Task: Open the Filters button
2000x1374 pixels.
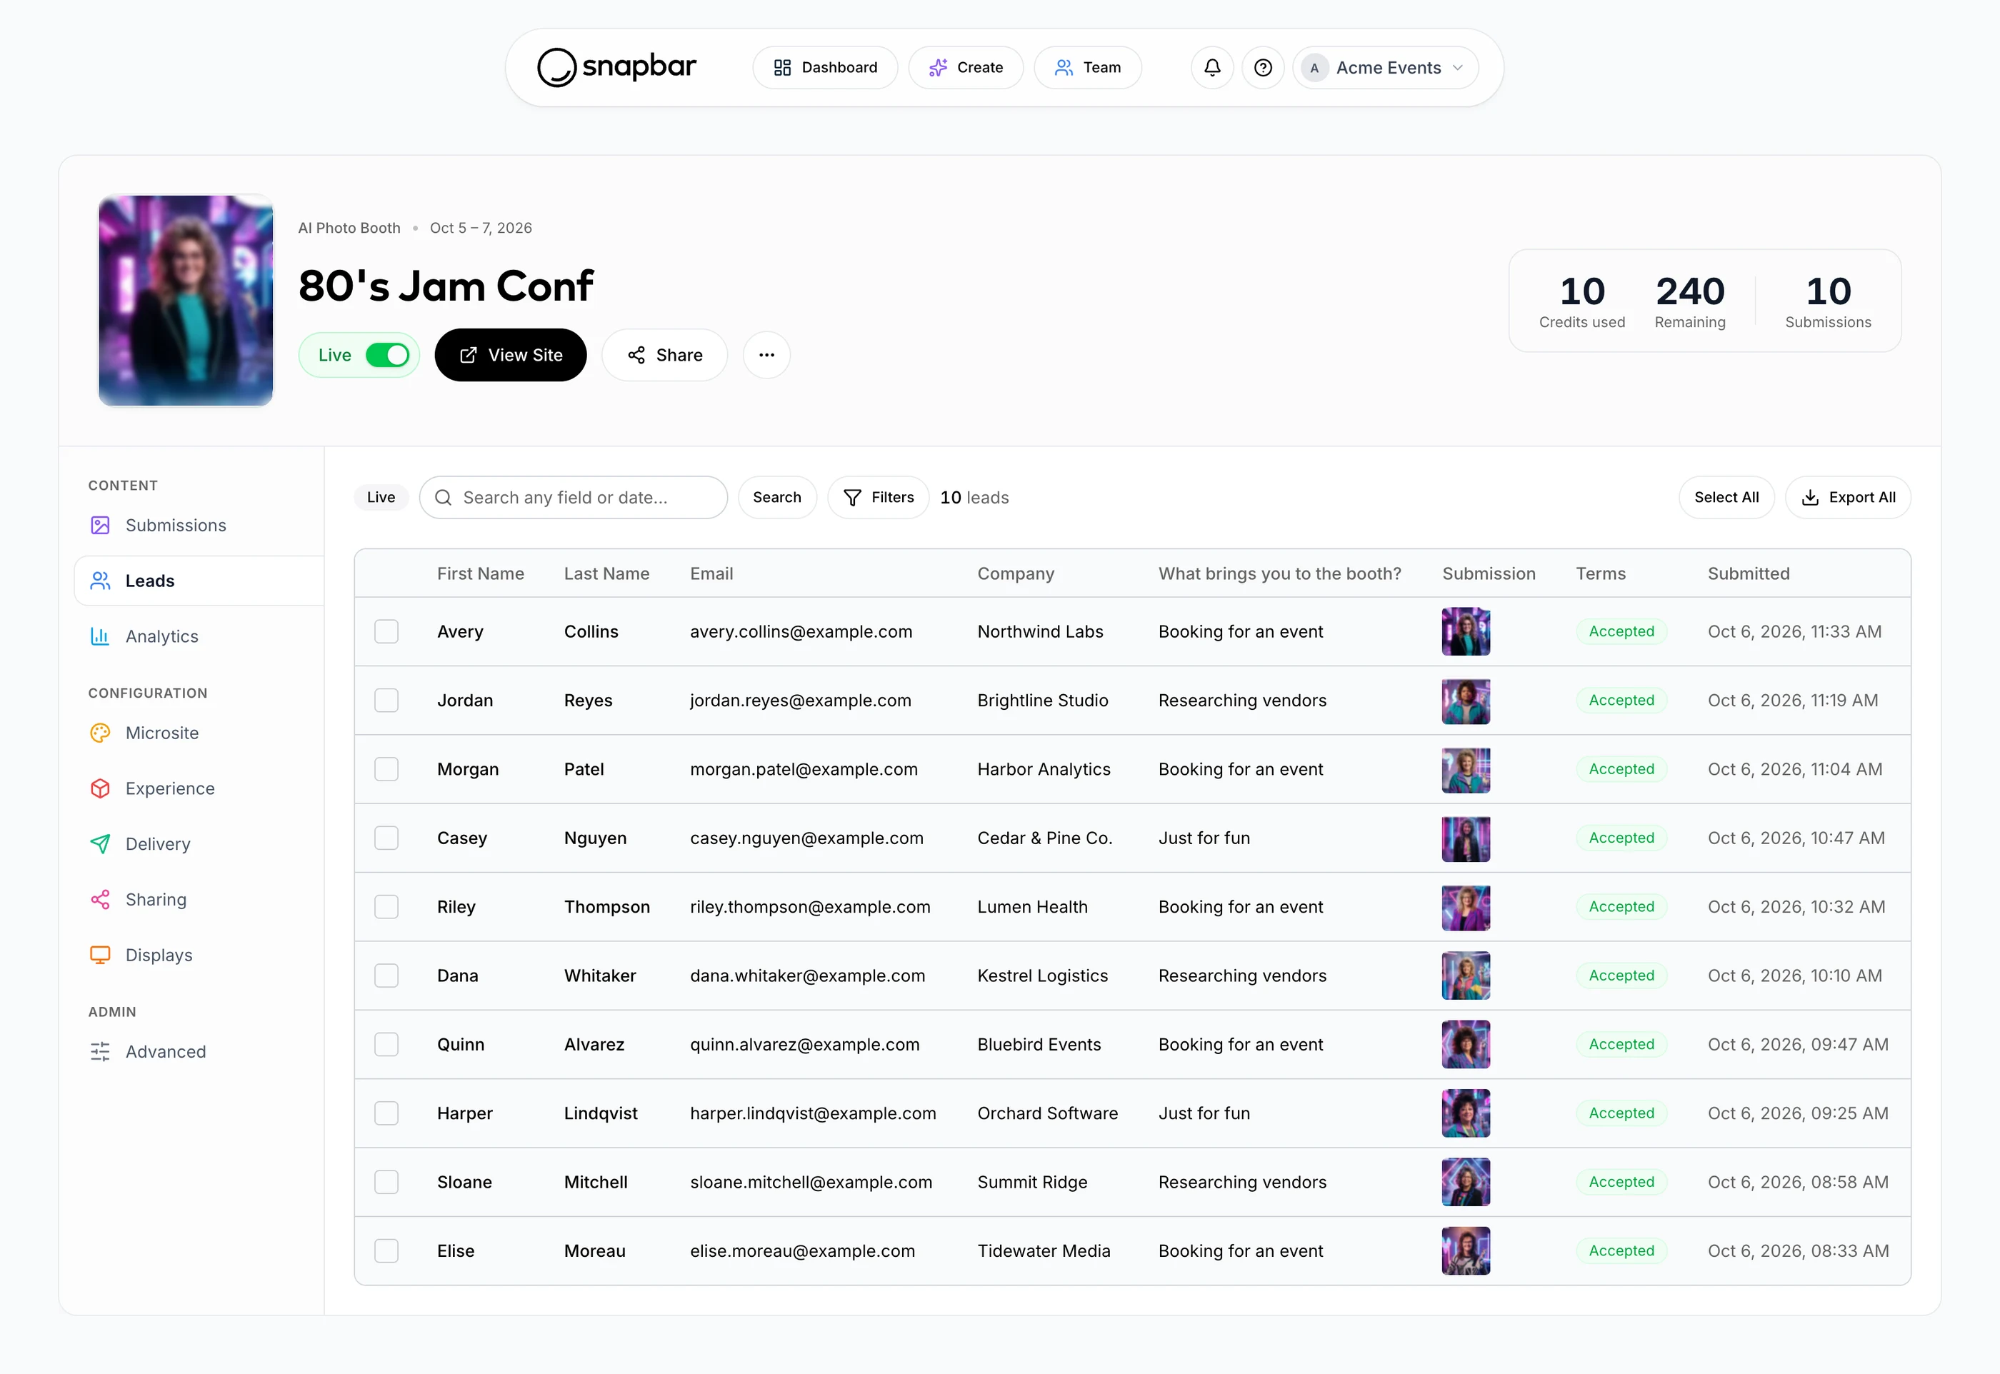Action: (x=878, y=498)
